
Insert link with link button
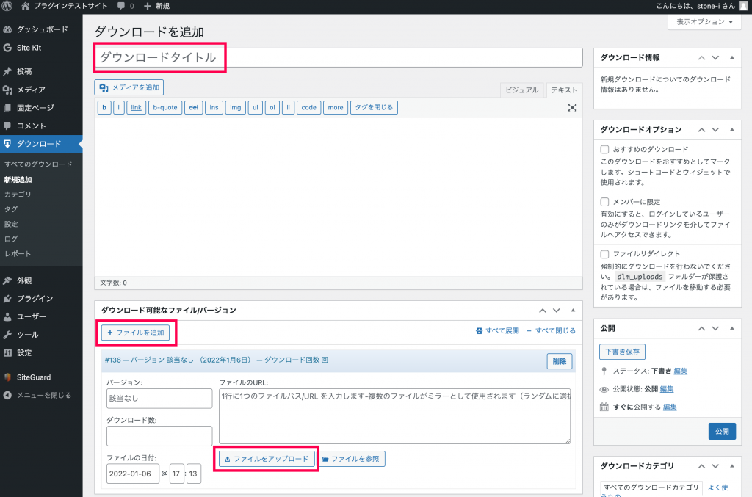[x=136, y=108]
